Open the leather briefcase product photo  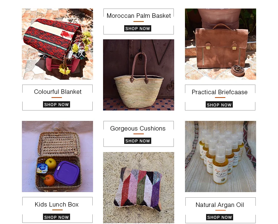point(221,44)
